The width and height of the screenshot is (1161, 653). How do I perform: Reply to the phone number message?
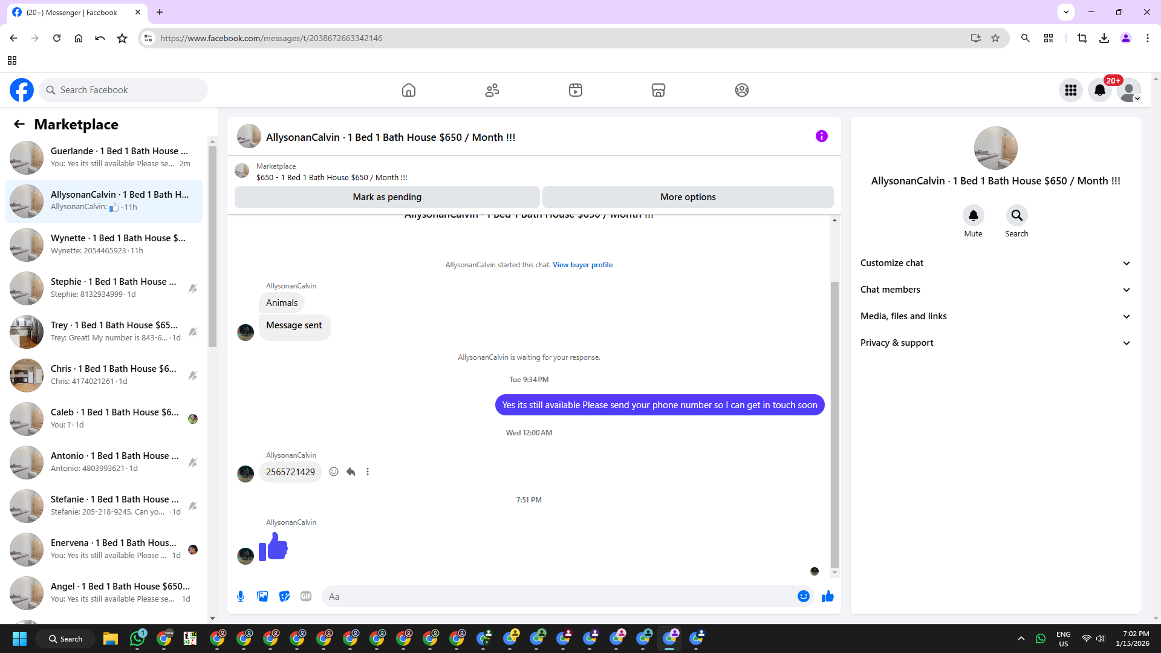[x=351, y=472]
